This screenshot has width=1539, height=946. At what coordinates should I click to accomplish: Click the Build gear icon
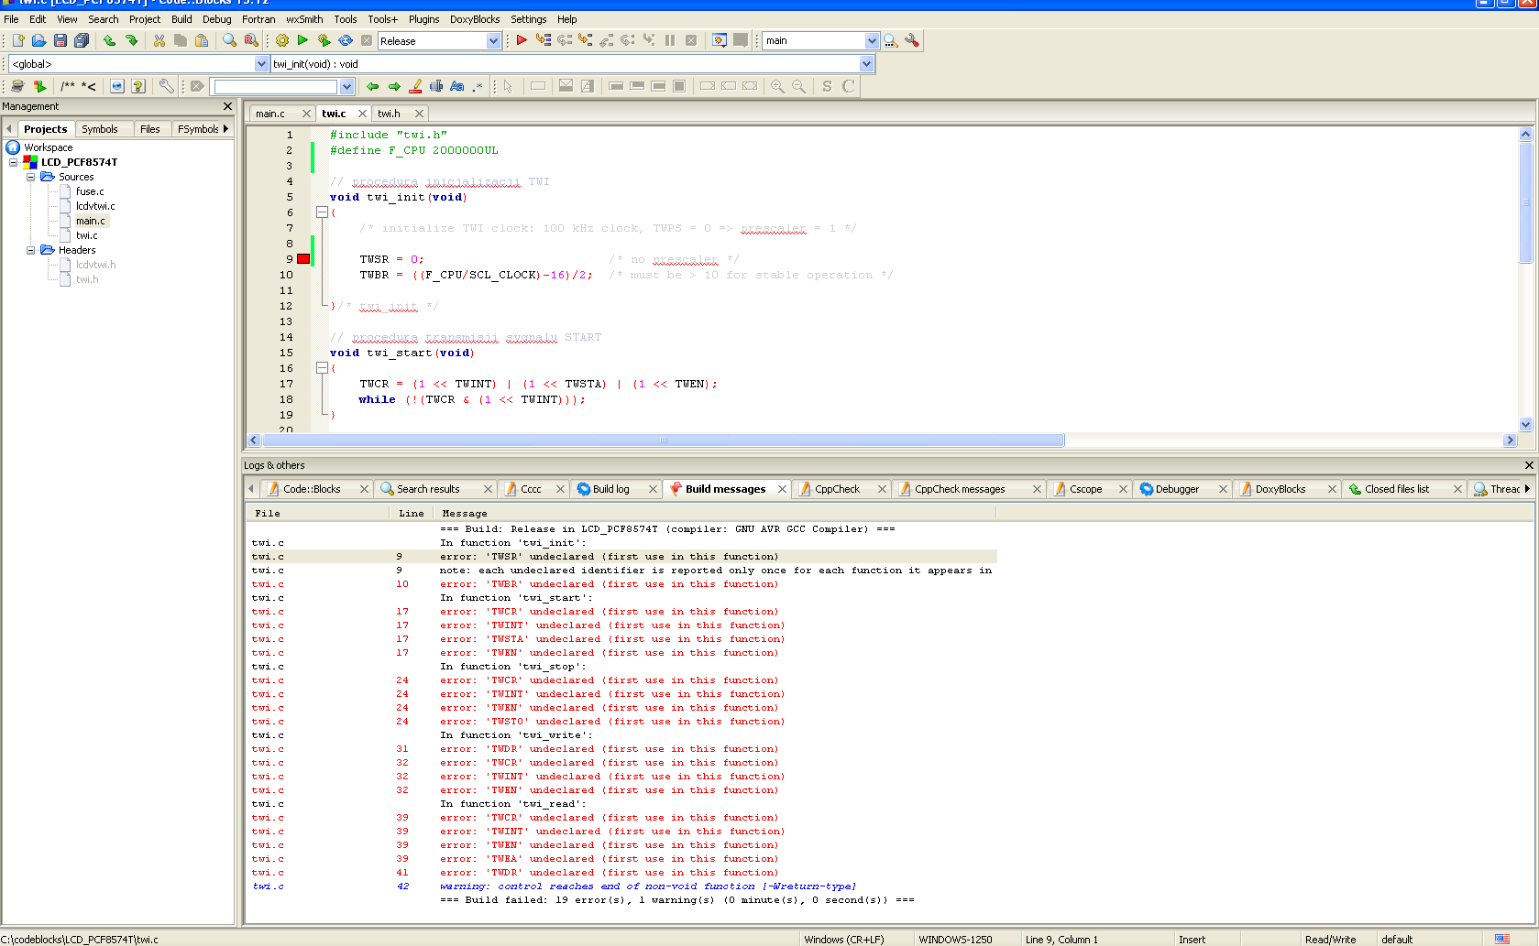(282, 40)
